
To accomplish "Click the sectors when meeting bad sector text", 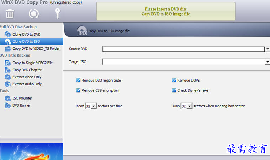I will tap(219, 106).
